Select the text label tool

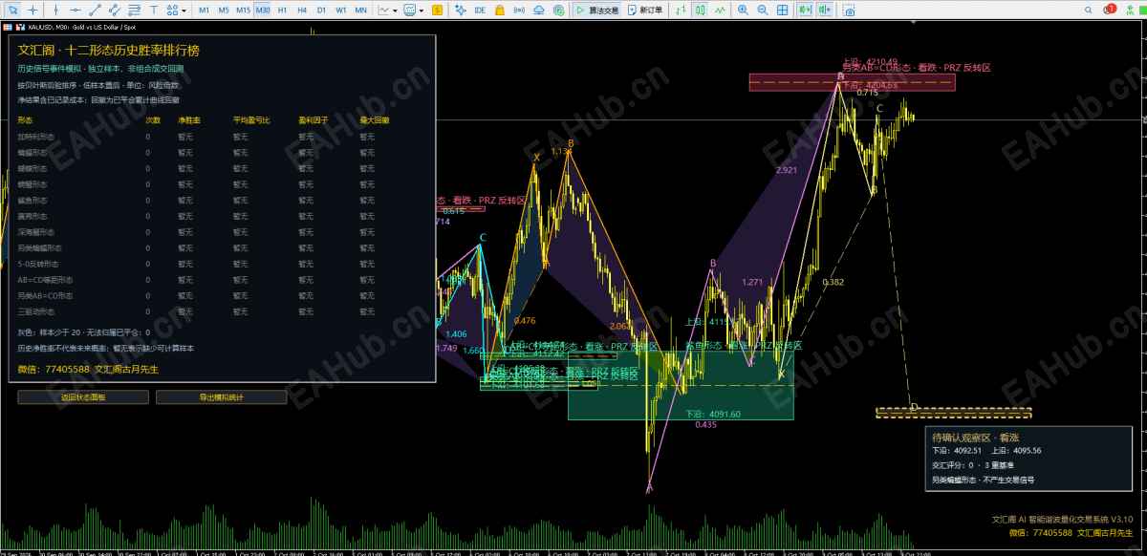(x=152, y=10)
